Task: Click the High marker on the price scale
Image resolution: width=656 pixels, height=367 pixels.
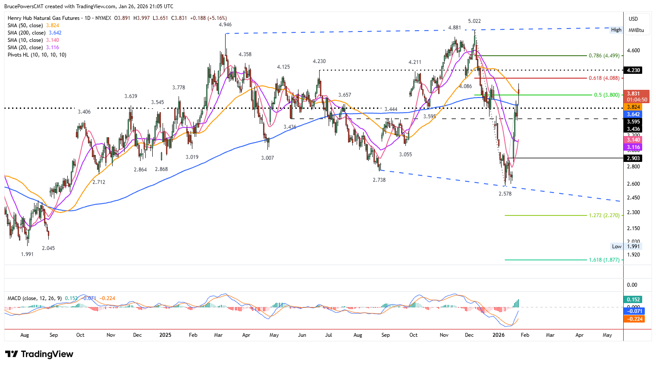Action: (616, 30)
